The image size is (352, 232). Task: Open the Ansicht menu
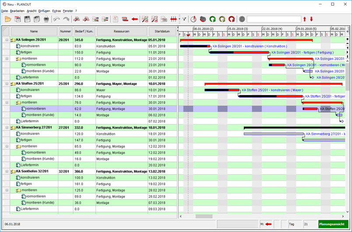coord(32,11)
